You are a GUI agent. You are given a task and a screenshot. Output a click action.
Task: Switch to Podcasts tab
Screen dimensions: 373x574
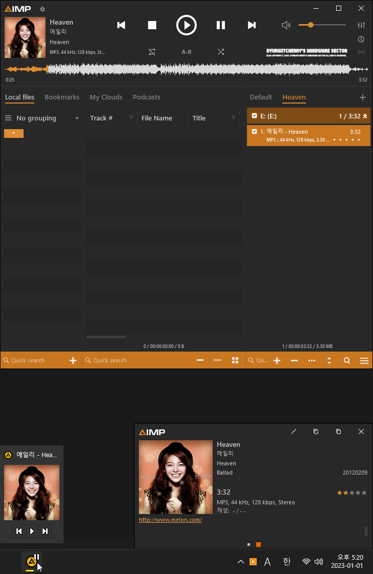click(147, 97)
